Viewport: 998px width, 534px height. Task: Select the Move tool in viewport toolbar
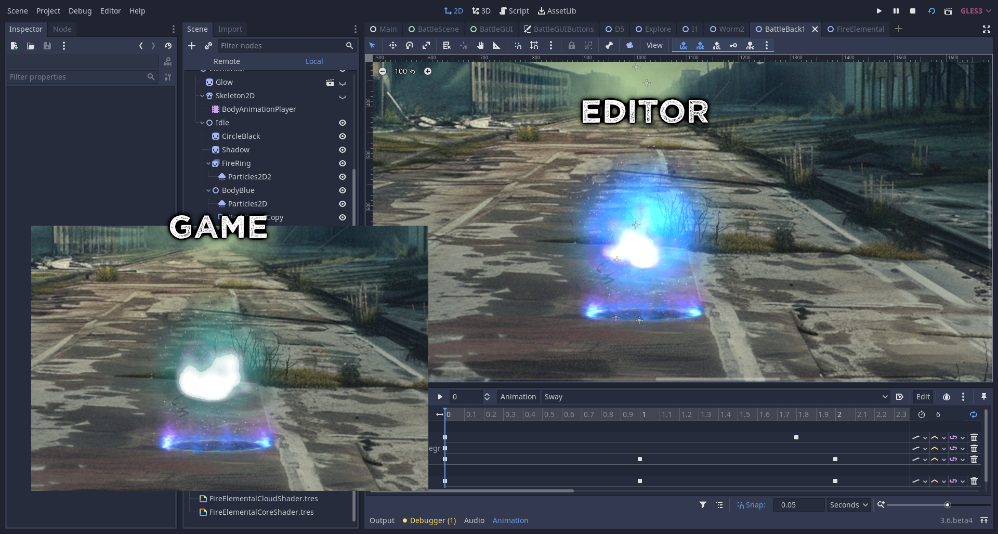tap(392, 46)
